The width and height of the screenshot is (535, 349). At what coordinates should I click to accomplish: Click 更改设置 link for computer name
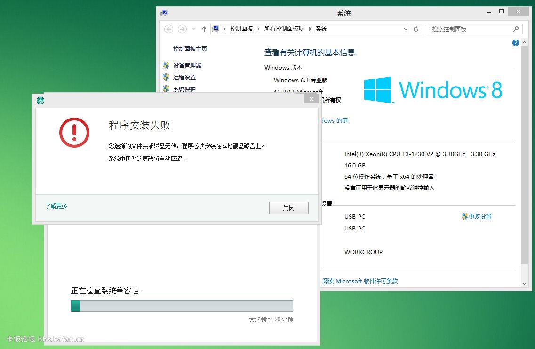pyautogui.click(x=480, y=216)
